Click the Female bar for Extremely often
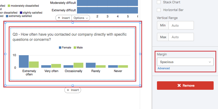This screenshot has width=218, height=109. pos(24,61)
